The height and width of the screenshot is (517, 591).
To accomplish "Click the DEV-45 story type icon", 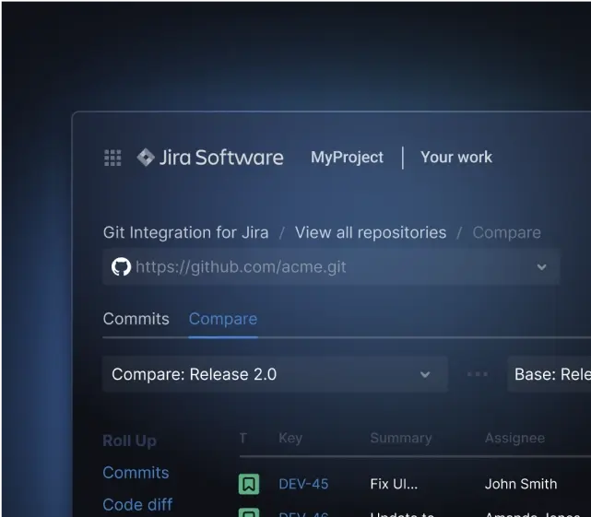I will pos(249,484).
